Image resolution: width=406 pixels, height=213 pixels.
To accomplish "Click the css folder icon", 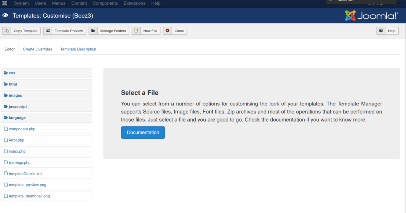I will pos(6,73).
